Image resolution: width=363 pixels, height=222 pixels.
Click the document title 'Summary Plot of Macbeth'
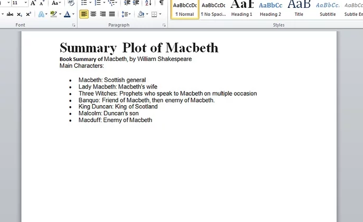point(139,48)
